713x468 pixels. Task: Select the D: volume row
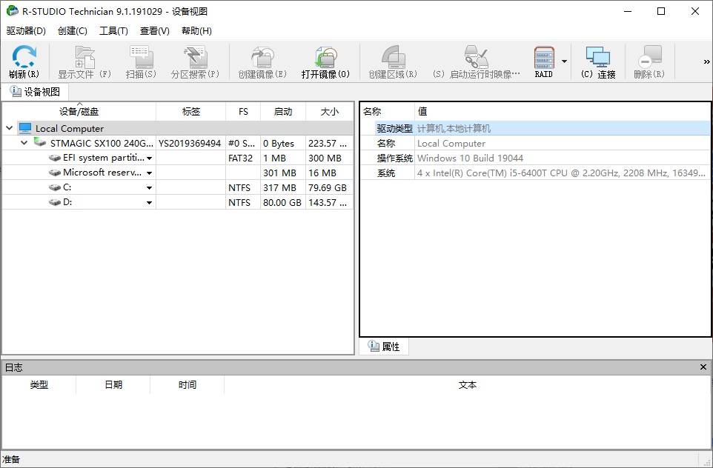178,202
